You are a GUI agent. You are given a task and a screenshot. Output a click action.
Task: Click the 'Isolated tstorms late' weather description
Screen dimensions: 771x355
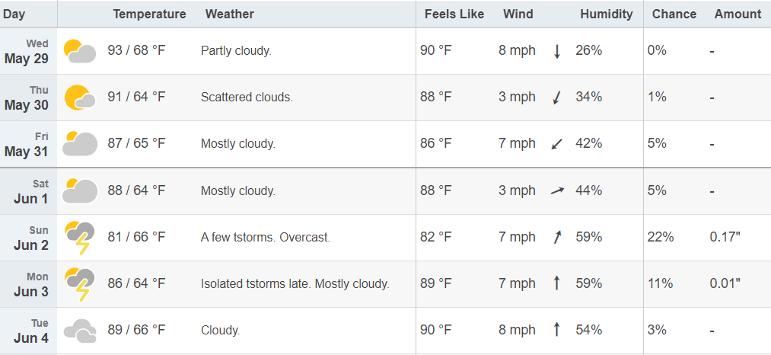(256, 284)
